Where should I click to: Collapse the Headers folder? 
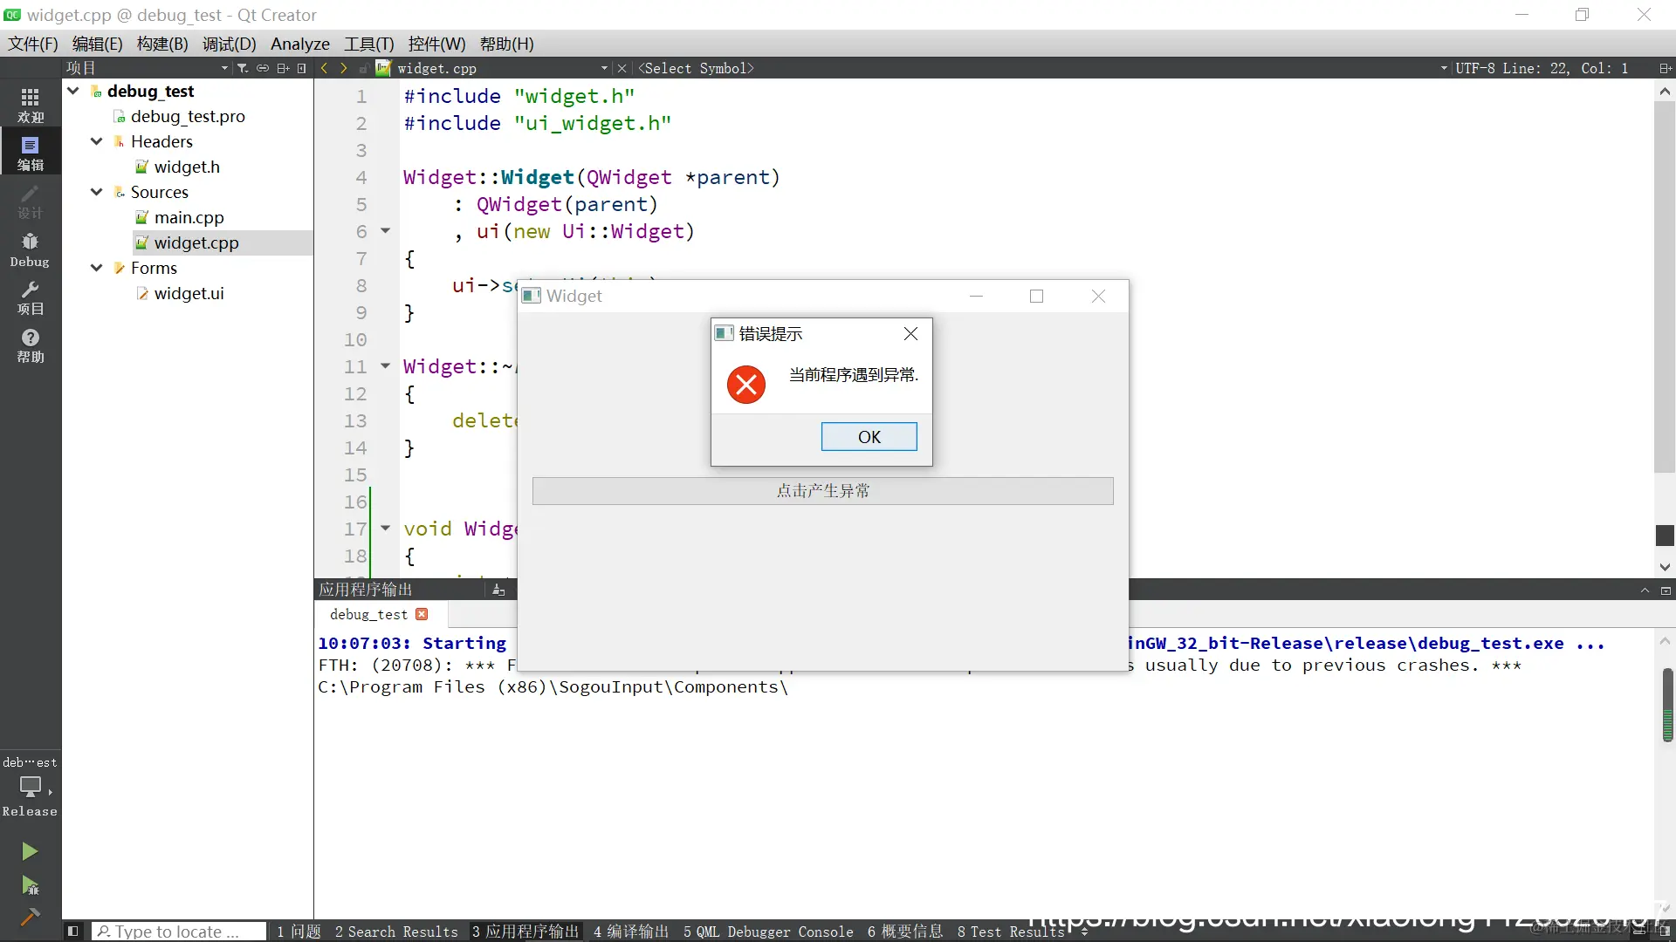96,141
